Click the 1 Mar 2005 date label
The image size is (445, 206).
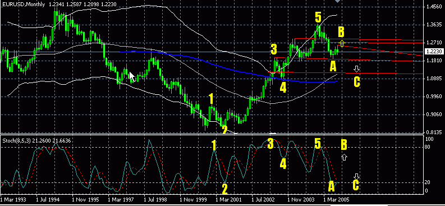pos(337,200)
